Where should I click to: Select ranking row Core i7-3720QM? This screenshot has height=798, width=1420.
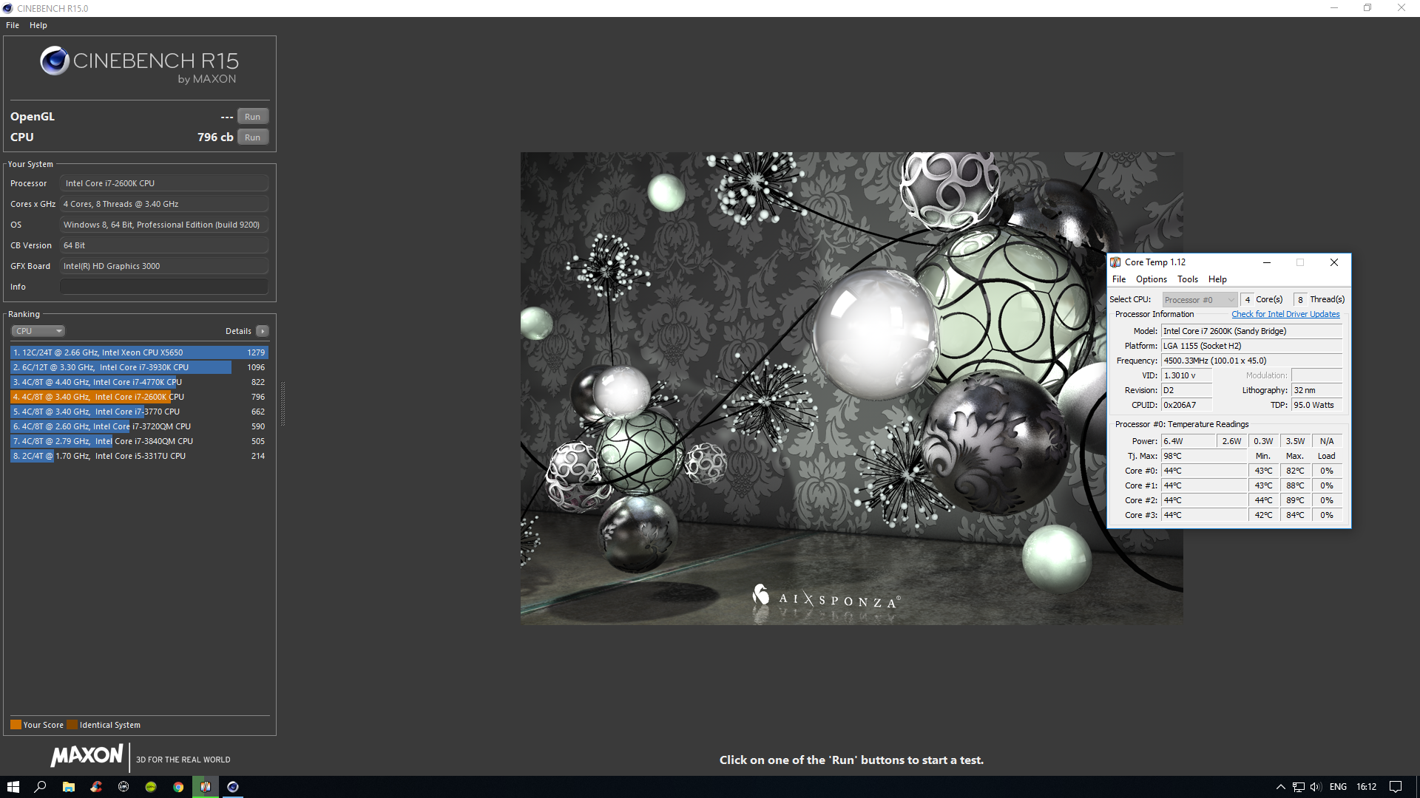pyautogui.click(x=139, y=426)
